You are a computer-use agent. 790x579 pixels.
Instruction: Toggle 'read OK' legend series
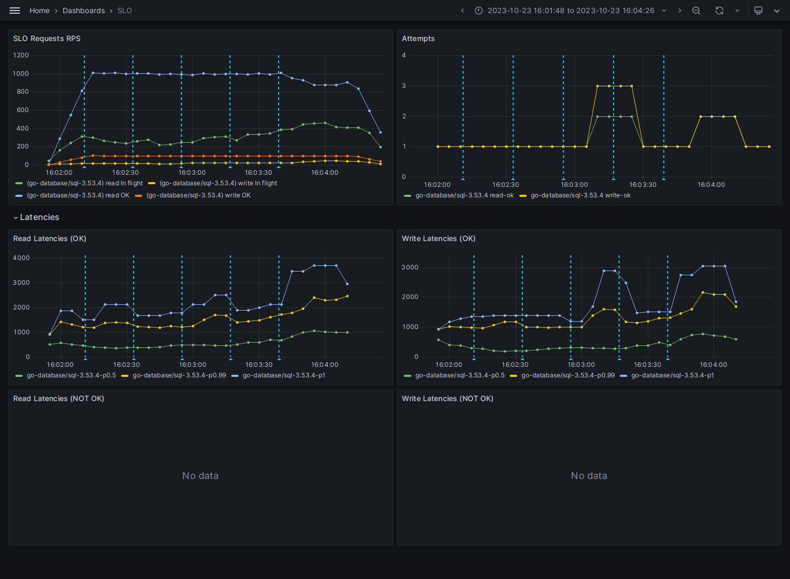coord(78,195)
